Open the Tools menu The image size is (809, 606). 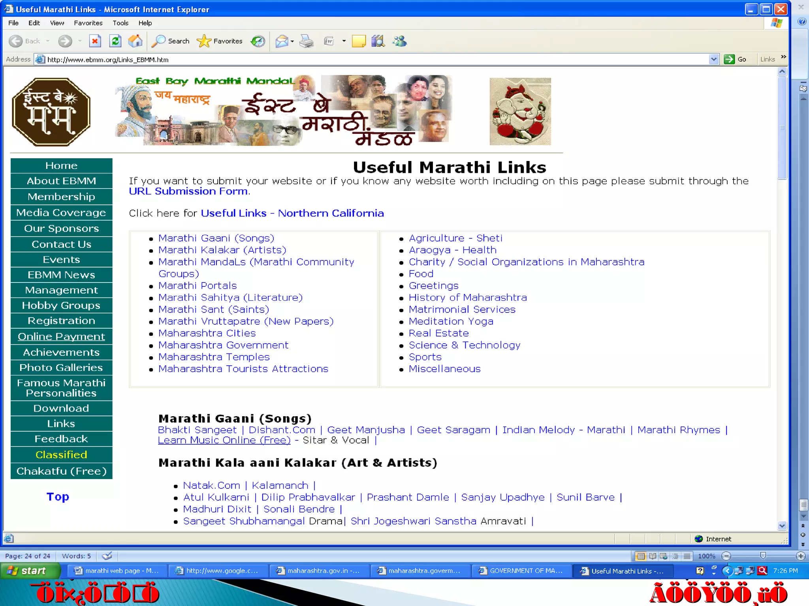click(120, 23)
